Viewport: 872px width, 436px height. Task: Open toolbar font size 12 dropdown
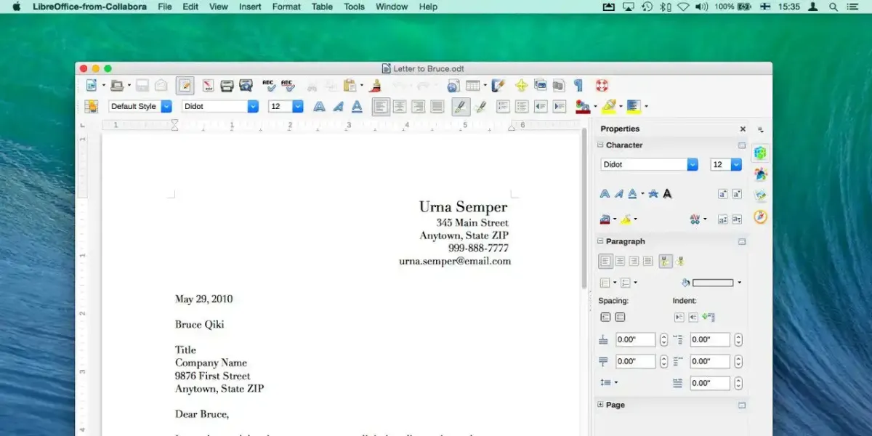[298, 106]
